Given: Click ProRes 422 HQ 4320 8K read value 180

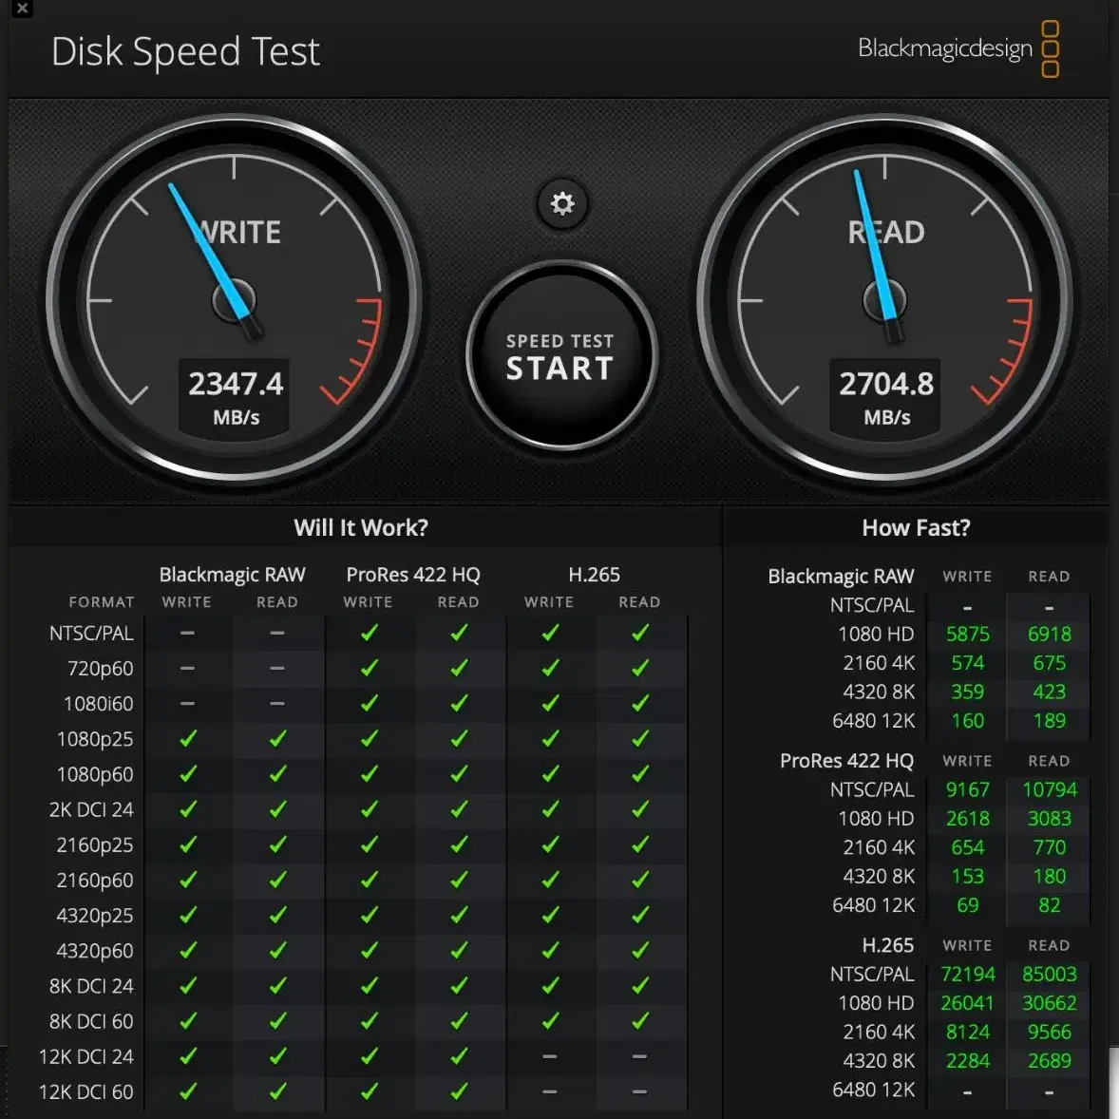Looking at the screenshot, I should pyautogui.click(x=1049, y=877).
